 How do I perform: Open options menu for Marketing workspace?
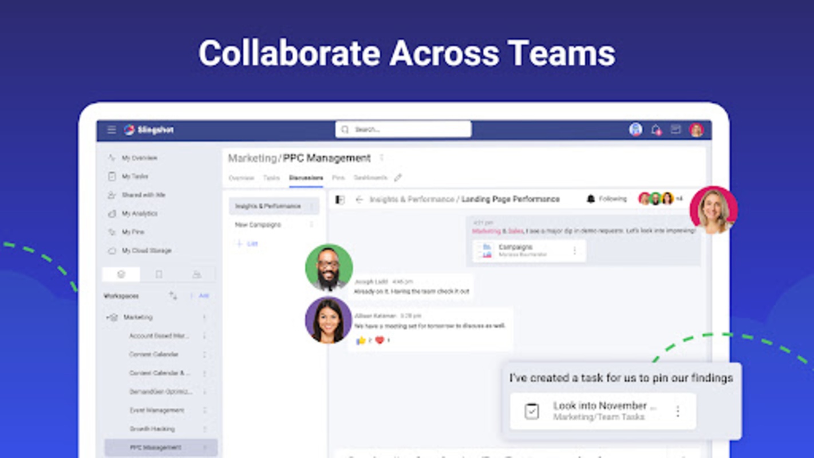(x=204, y=317)
